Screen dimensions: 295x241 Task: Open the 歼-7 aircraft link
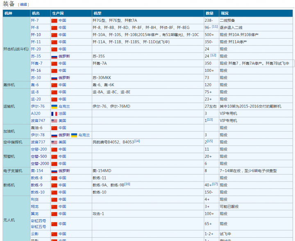35,21
